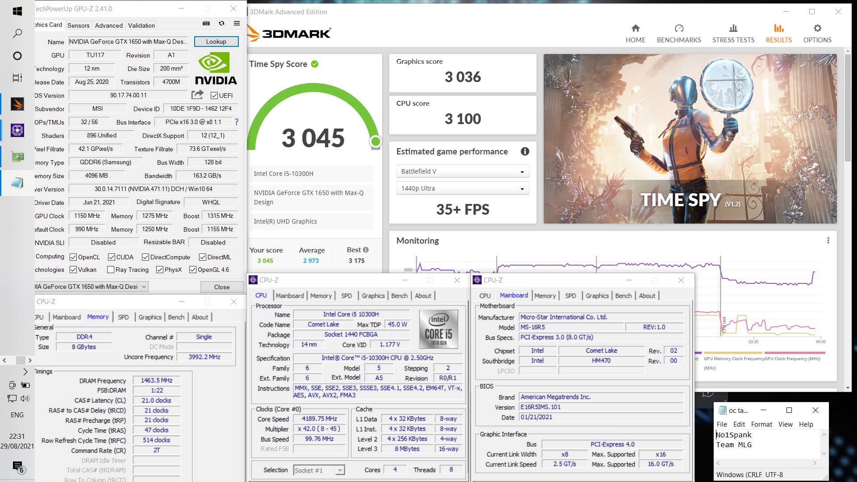Click the GPU-Z Close button
Image resolution: width=857 pixels, height=482 pixels.
pyautogui.click(x=222, y=287)
